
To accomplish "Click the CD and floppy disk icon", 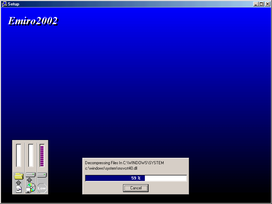I will coord(31,188).
